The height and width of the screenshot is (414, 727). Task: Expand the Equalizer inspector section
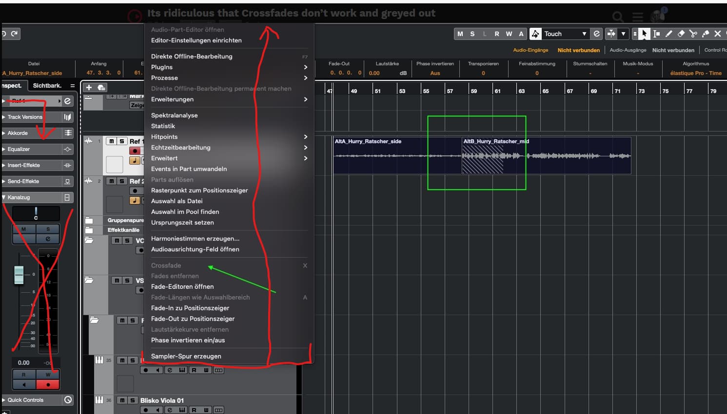click(4, 149)
